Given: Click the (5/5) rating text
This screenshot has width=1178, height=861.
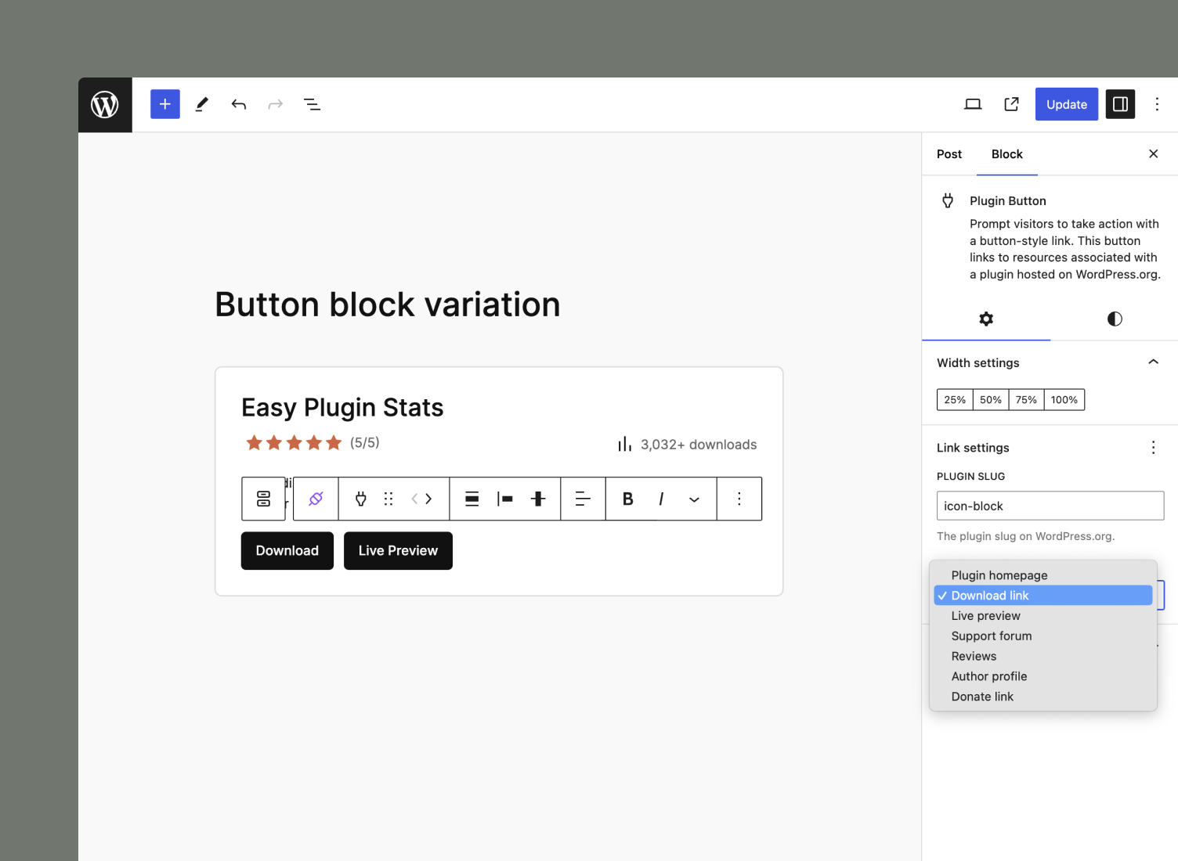Looking at the screenshot, I should point(365,442).
